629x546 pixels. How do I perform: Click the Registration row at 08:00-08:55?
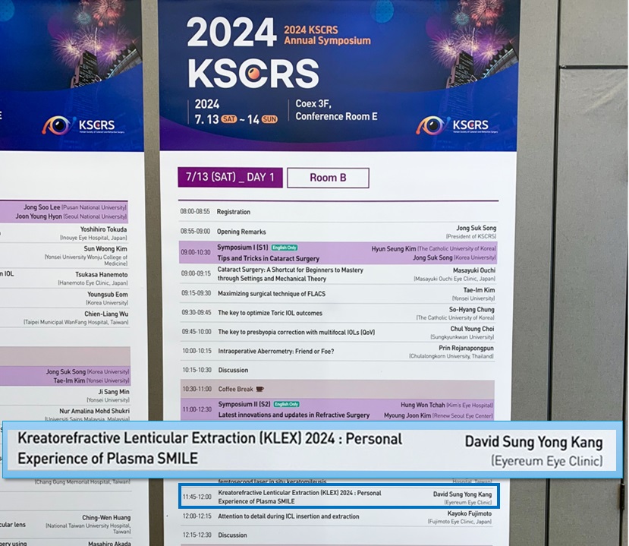click(x=233, y=212)
